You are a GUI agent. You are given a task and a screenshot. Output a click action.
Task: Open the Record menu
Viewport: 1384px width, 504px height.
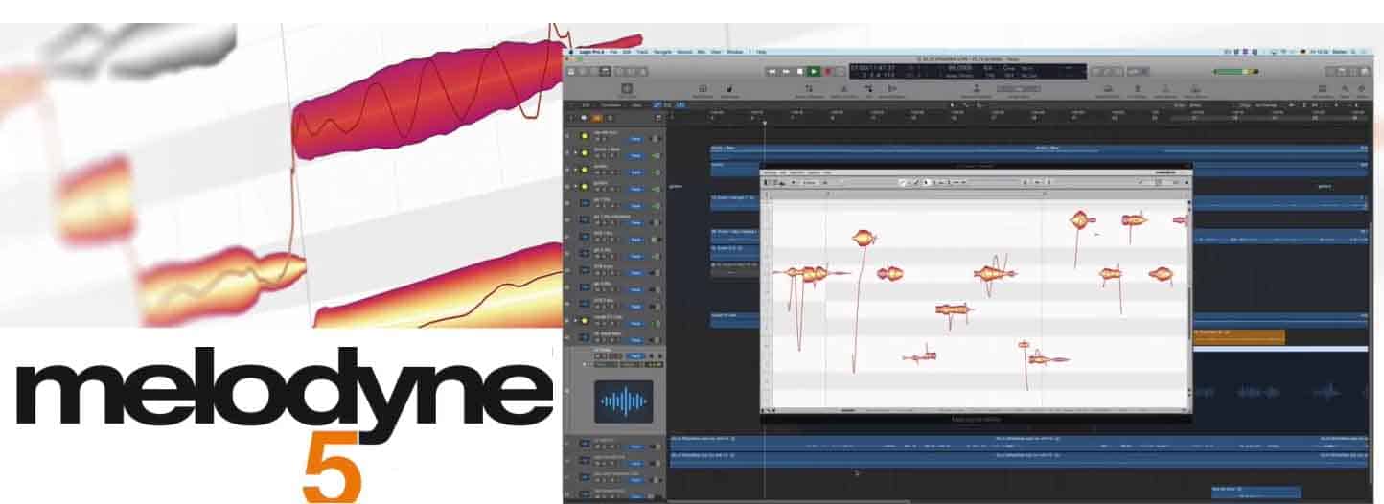coord(684,52)
